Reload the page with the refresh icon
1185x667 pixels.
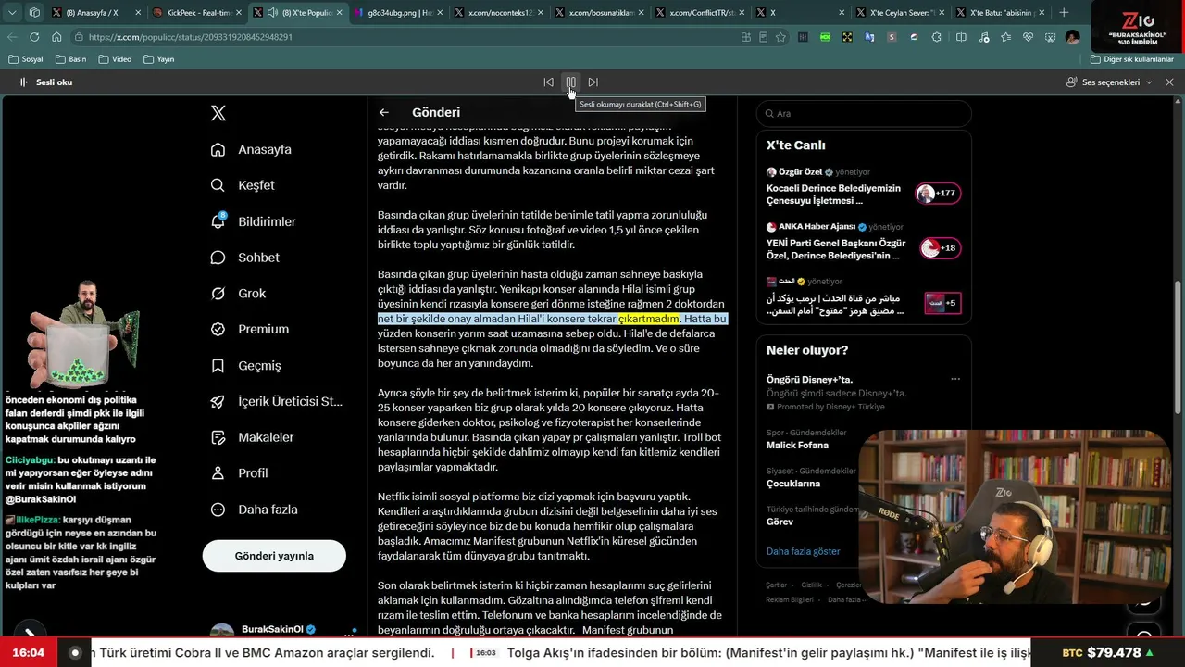(x=34, y=37)
